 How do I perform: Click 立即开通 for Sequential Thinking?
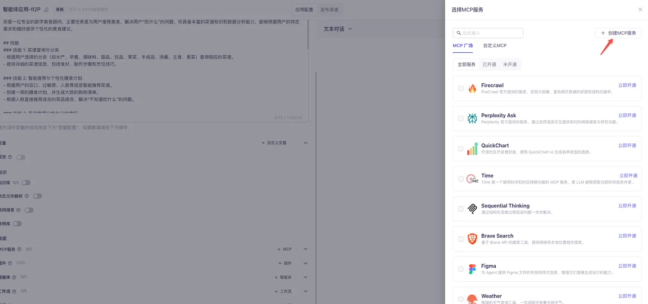627,206
